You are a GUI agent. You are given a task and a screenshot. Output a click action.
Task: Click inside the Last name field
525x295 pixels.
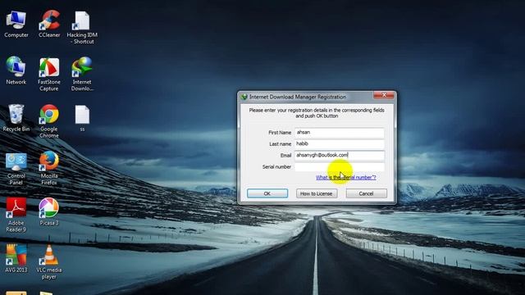tap(339, 144)
